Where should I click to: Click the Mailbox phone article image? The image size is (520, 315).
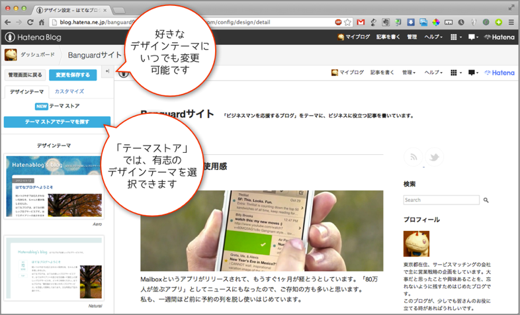point(262,231)
